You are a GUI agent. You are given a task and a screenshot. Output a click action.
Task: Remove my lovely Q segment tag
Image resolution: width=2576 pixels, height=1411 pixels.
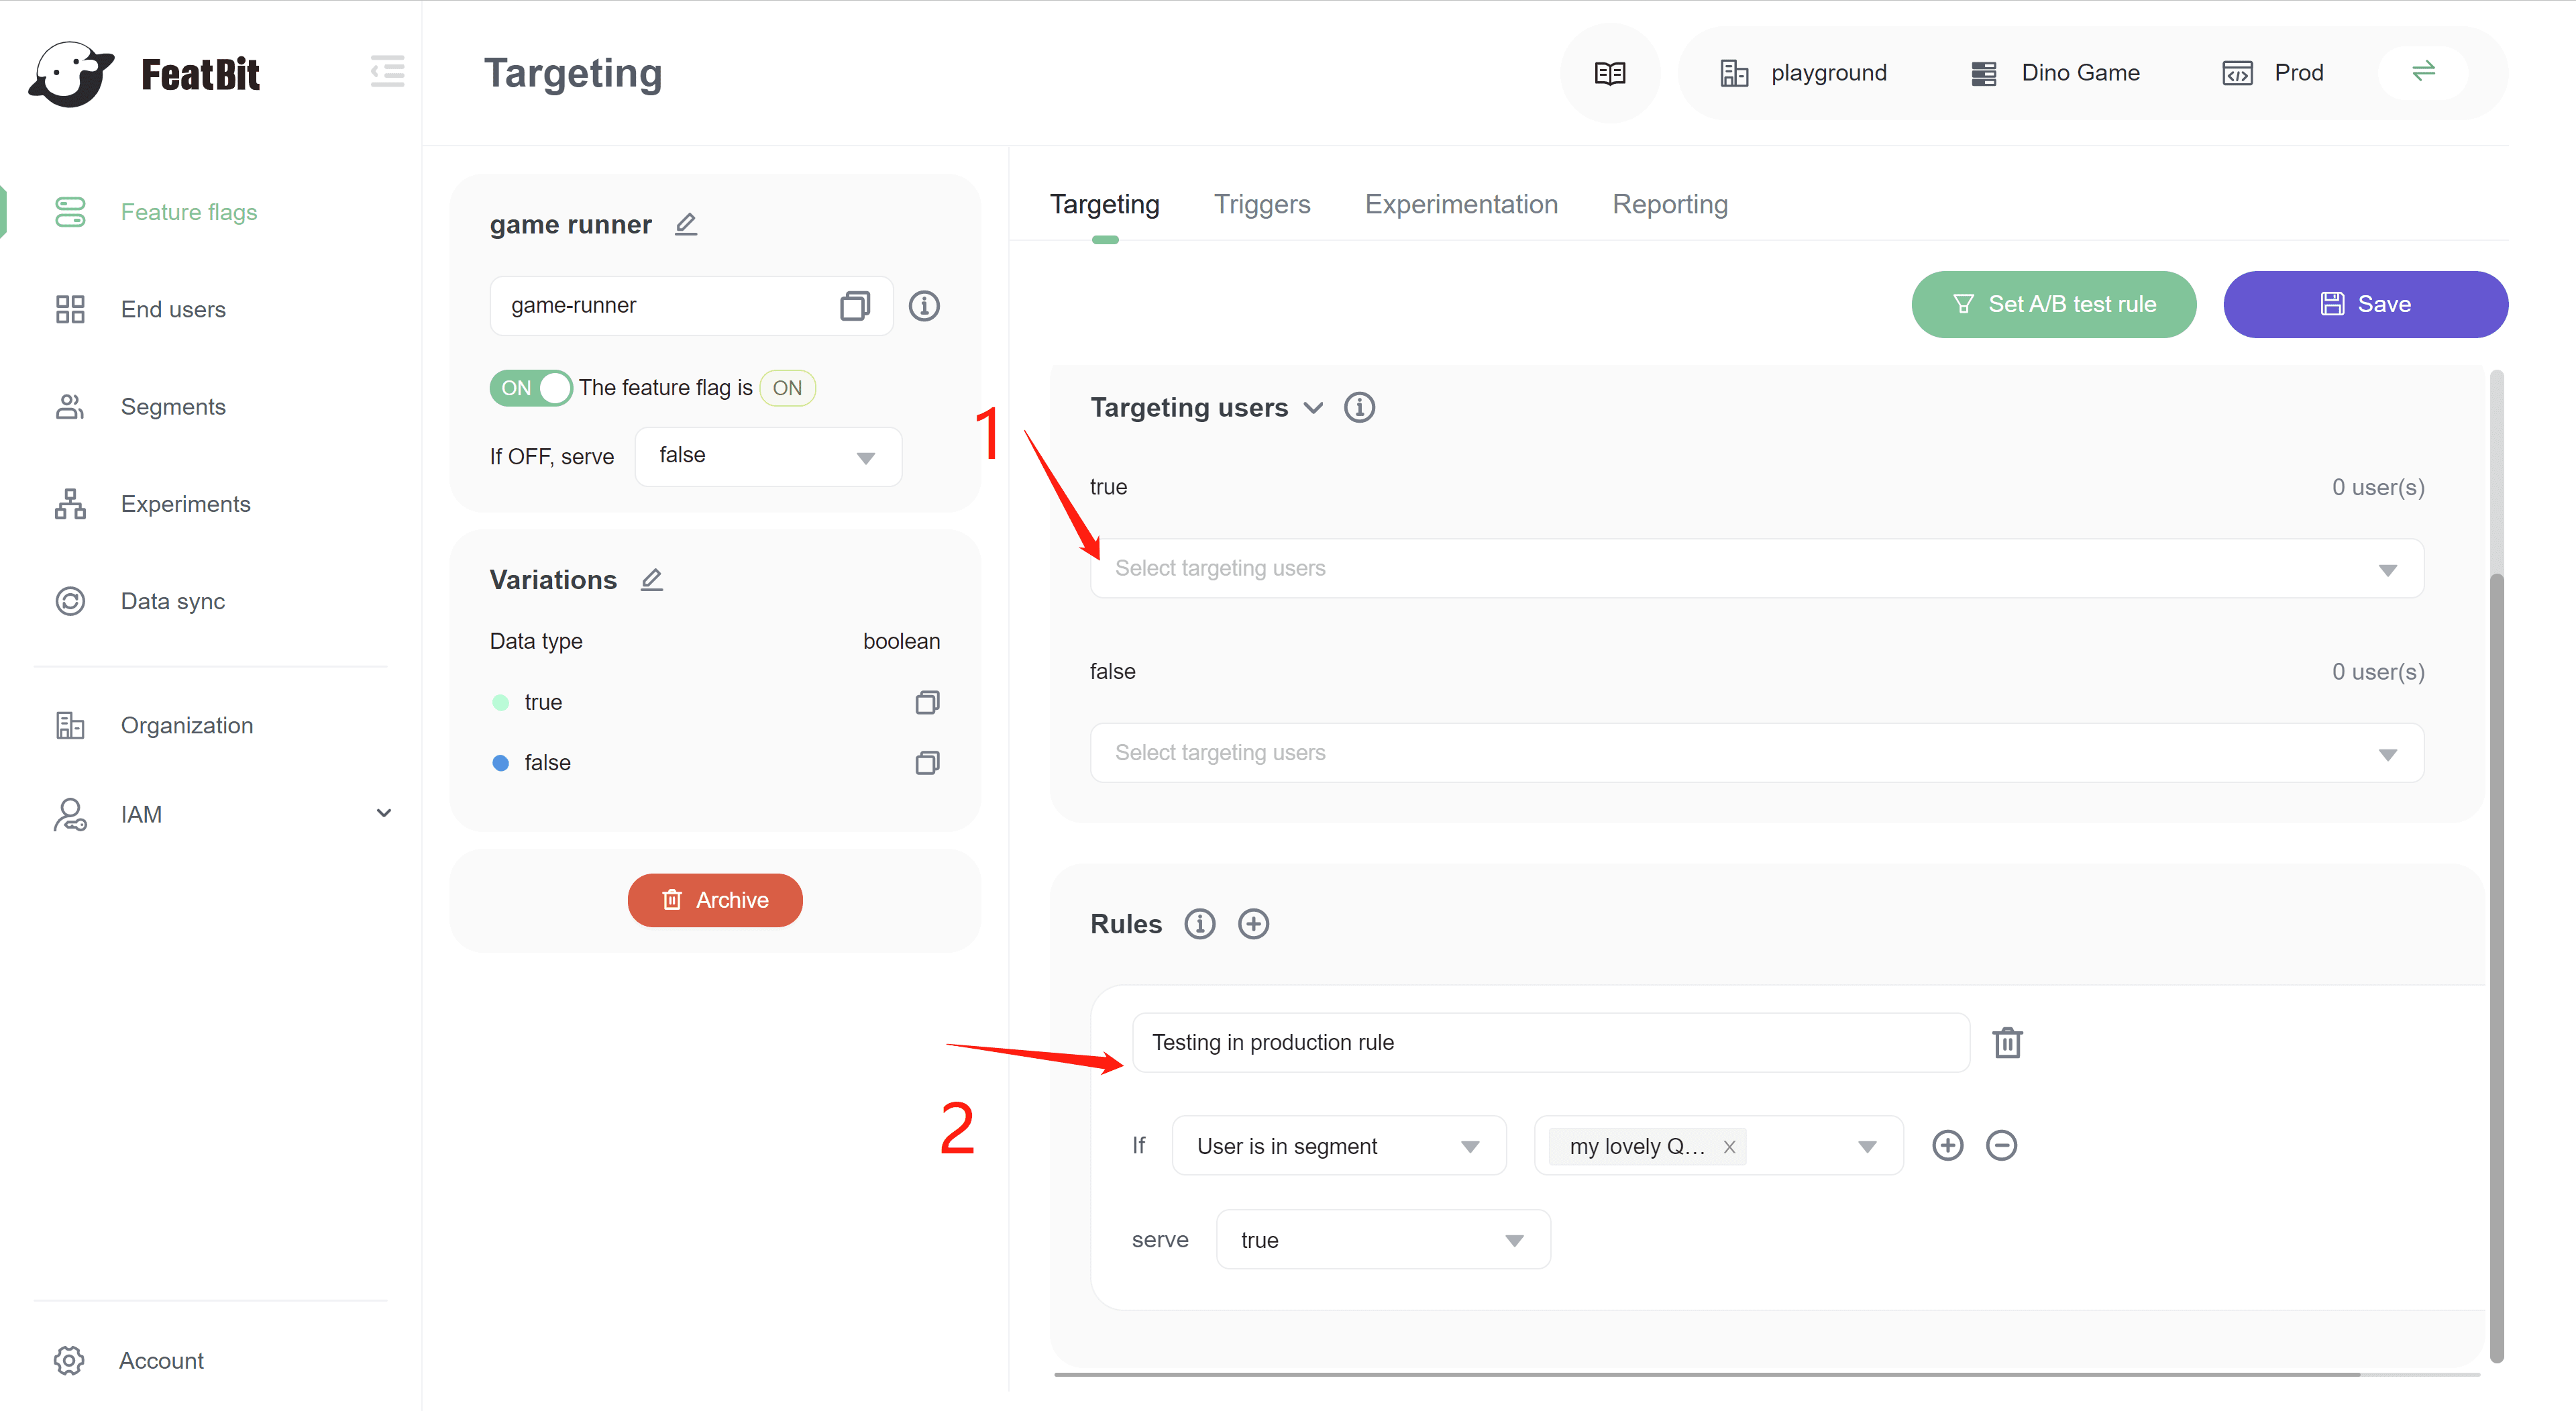click(1729, 1147)
